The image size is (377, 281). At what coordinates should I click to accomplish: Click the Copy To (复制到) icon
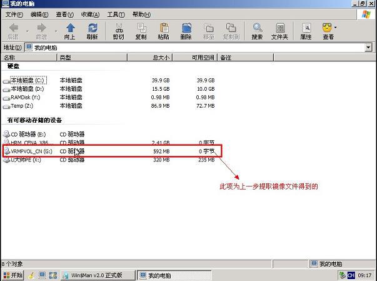(231, 28)
